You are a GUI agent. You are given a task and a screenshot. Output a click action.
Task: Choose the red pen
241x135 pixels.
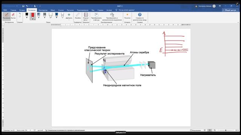pyautogui.click(x=33, y=16)
